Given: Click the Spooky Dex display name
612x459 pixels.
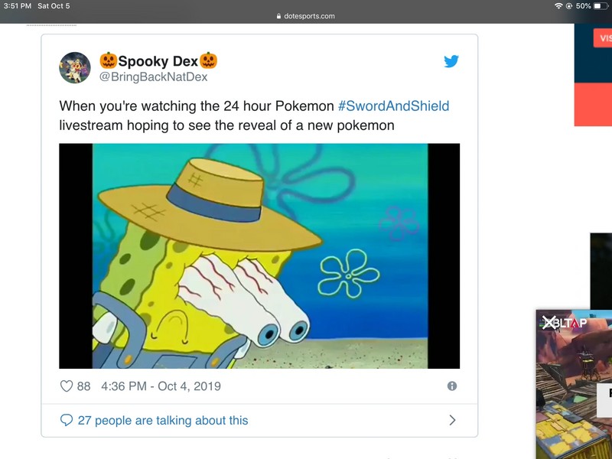Looking at the screenshot, I should click(x=158, y=60).
